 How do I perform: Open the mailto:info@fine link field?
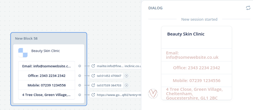pyautogui.click(x=115, y=66)
